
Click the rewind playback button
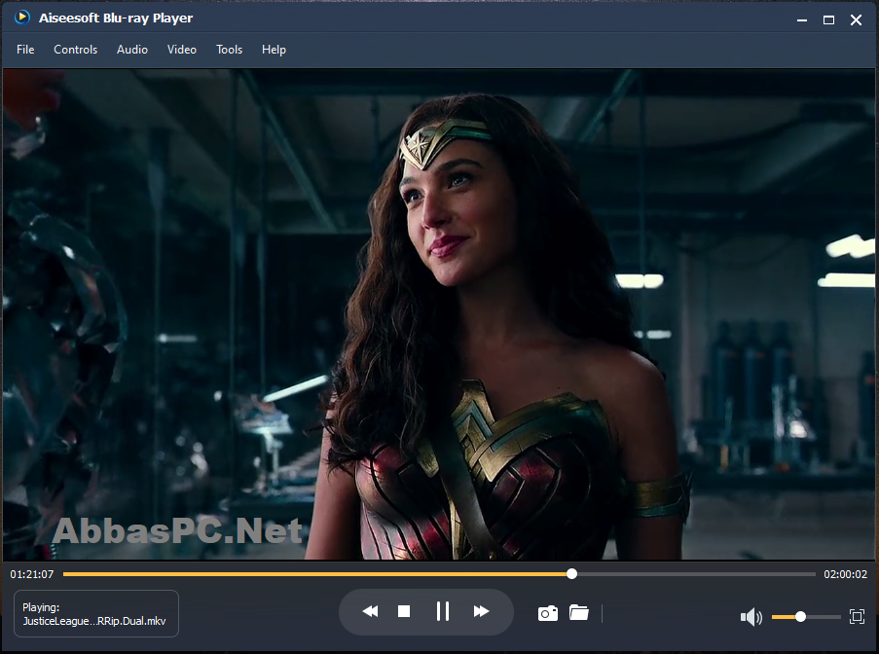(x=370, y=611)
